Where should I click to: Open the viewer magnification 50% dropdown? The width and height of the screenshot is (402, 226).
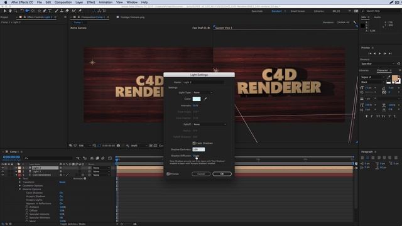click(x=85, y=146)
